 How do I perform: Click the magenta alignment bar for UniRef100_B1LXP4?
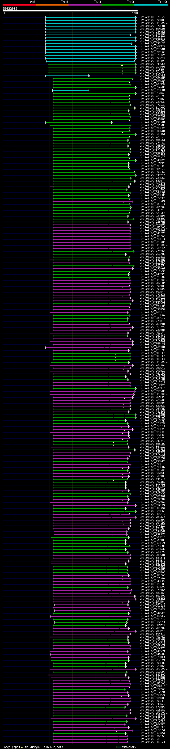pos(93,201)
